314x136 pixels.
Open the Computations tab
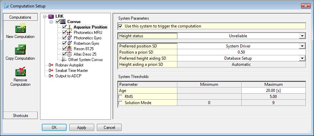coord(20,17)
